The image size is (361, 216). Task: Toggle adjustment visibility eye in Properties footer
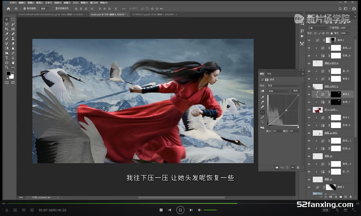pyautogui.click(x=293, y=167)
